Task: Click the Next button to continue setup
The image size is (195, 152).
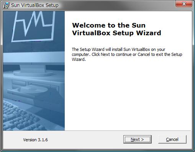Action: [138, 139]
